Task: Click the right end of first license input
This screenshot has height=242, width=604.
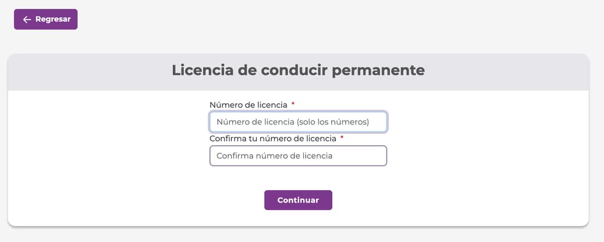Action: (x=379, y=122)
